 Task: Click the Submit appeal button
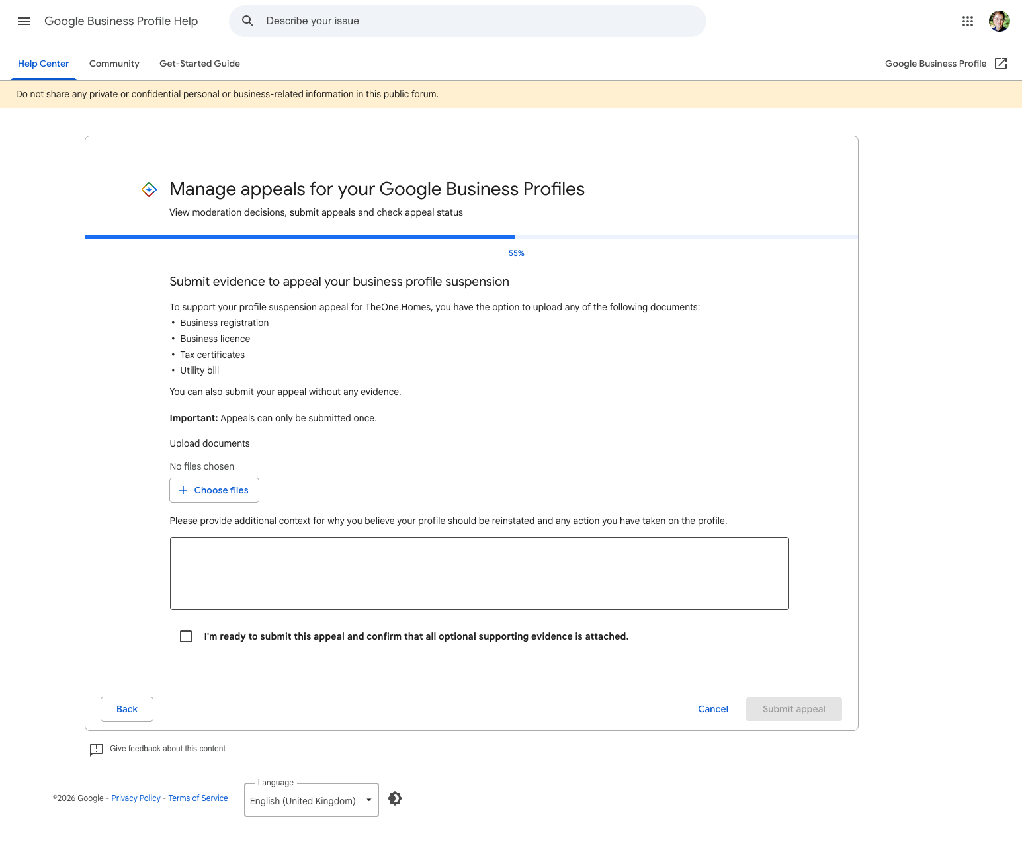point(794,709)
